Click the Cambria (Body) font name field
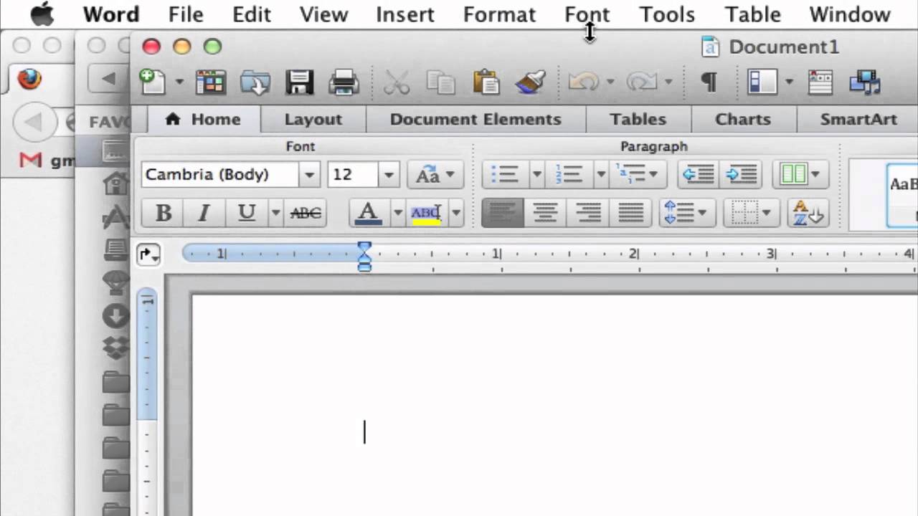 [220, 174]
